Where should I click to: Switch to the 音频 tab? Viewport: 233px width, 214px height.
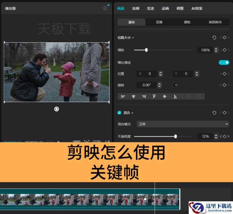136,8
